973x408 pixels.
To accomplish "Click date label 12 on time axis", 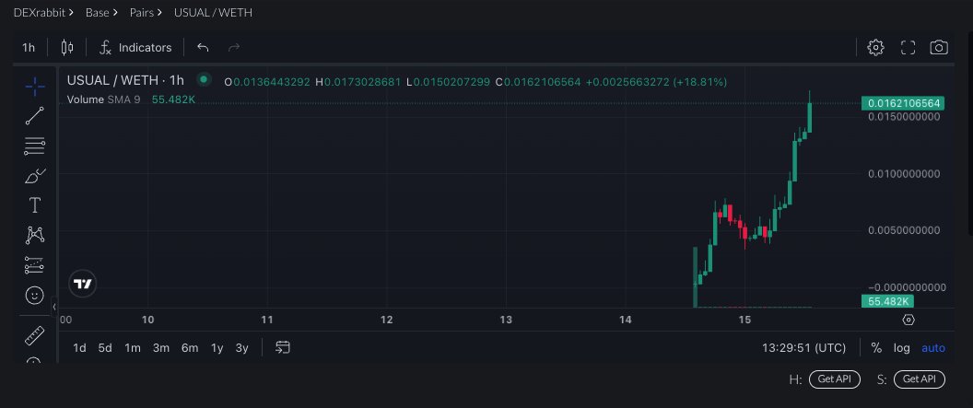I will (x=387, y=320).
